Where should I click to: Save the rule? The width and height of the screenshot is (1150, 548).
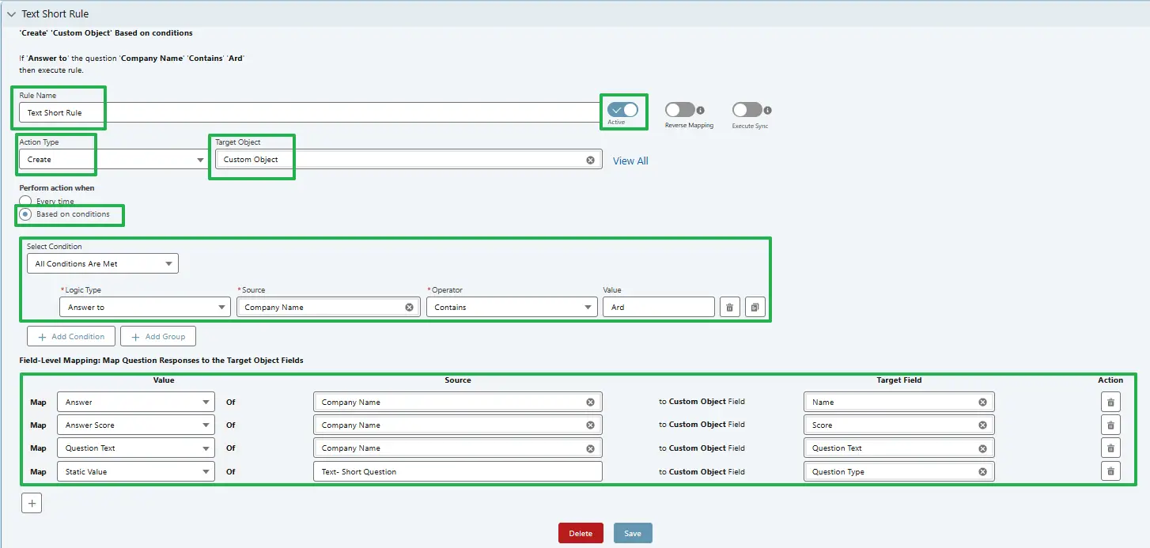632,532
